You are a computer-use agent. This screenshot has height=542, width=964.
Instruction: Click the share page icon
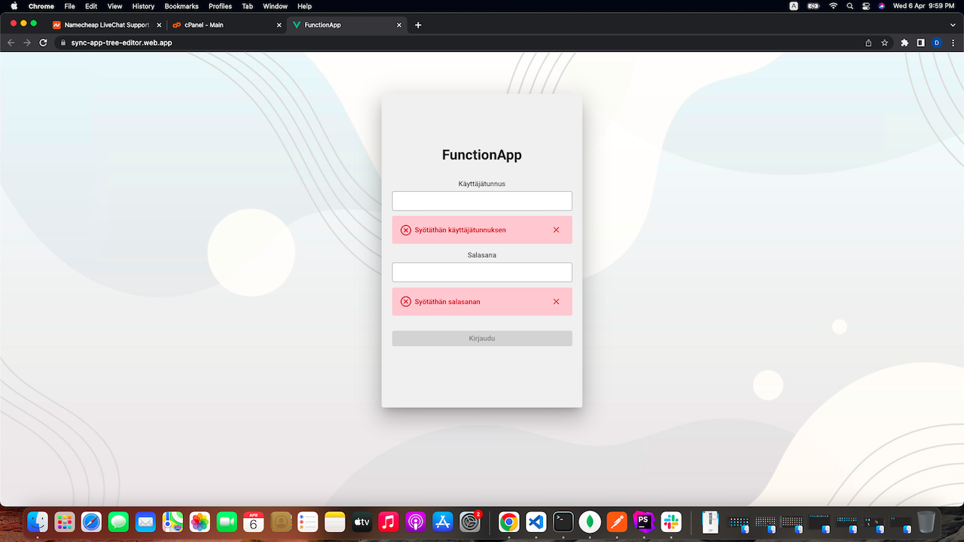(x=868, y=43)
